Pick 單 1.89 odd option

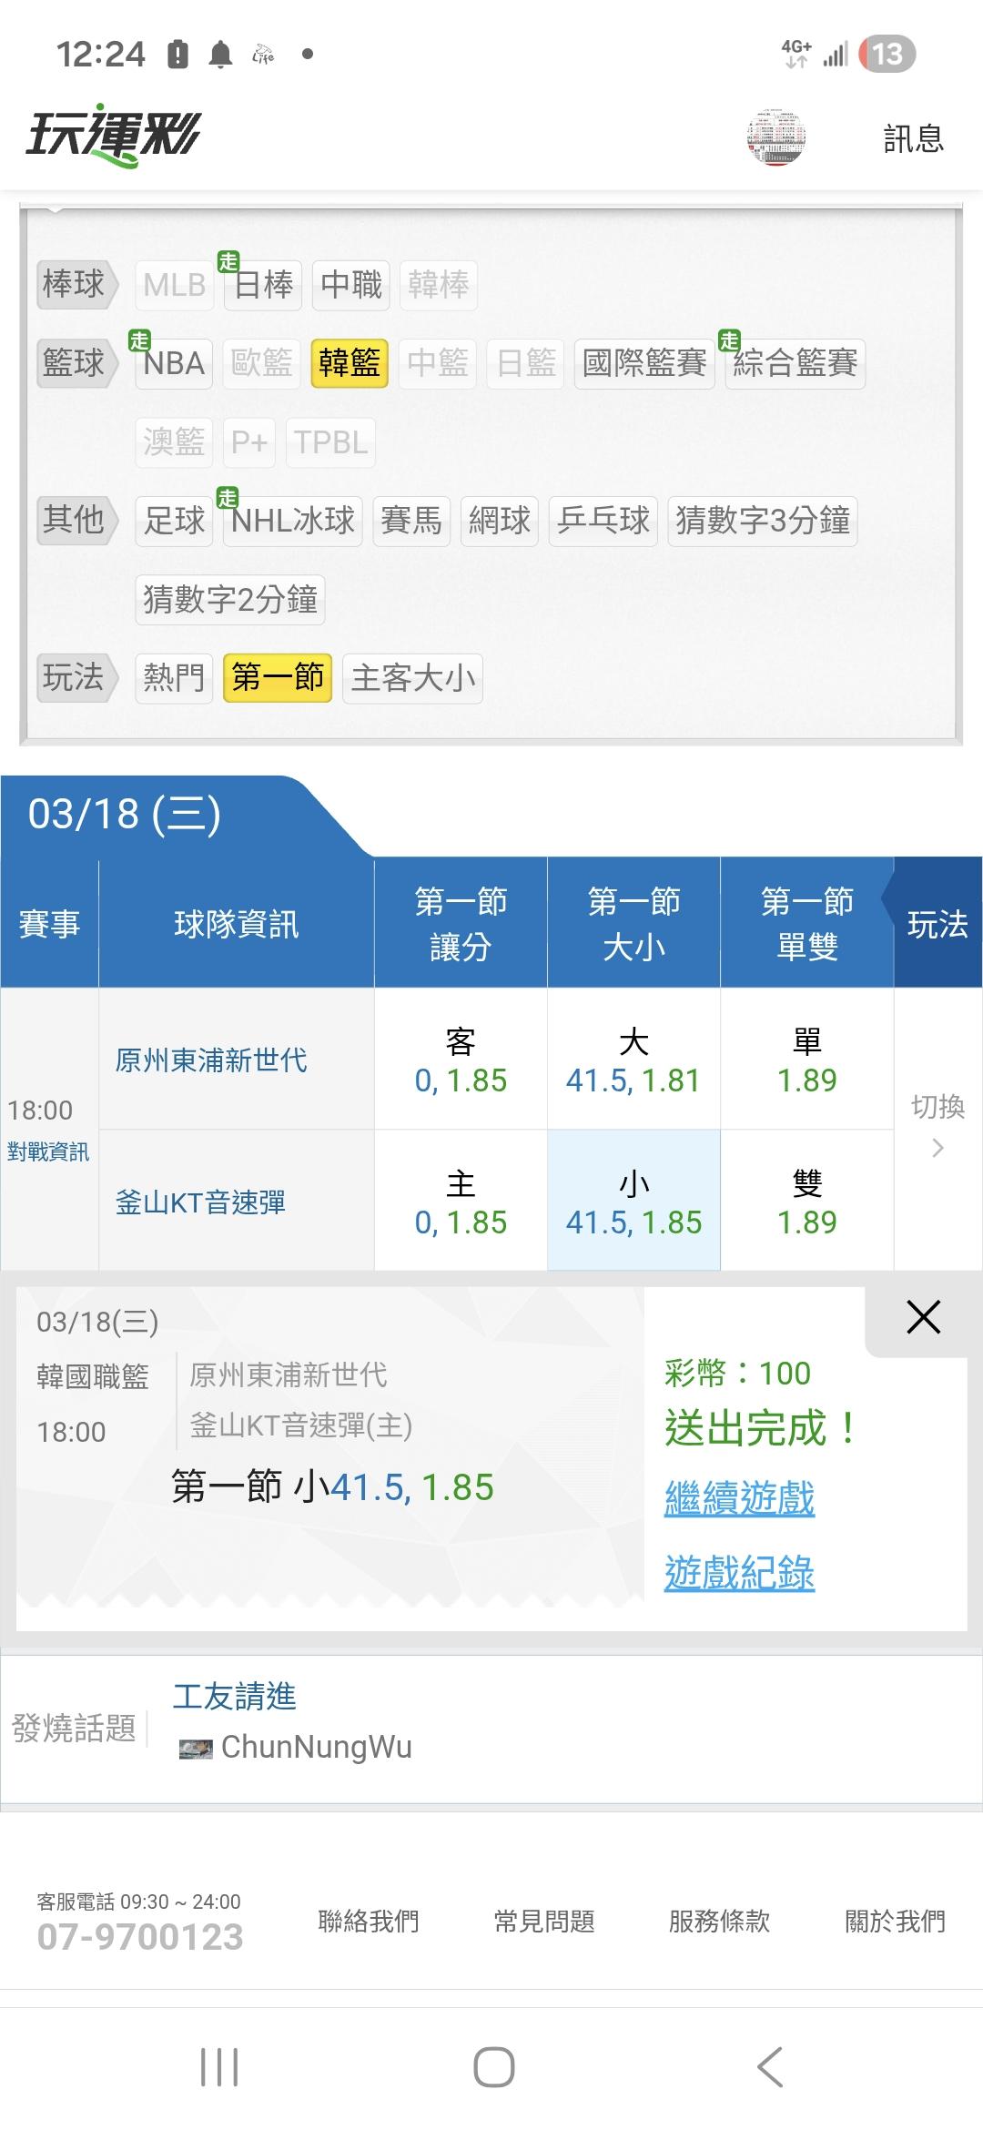point(806,1060)
